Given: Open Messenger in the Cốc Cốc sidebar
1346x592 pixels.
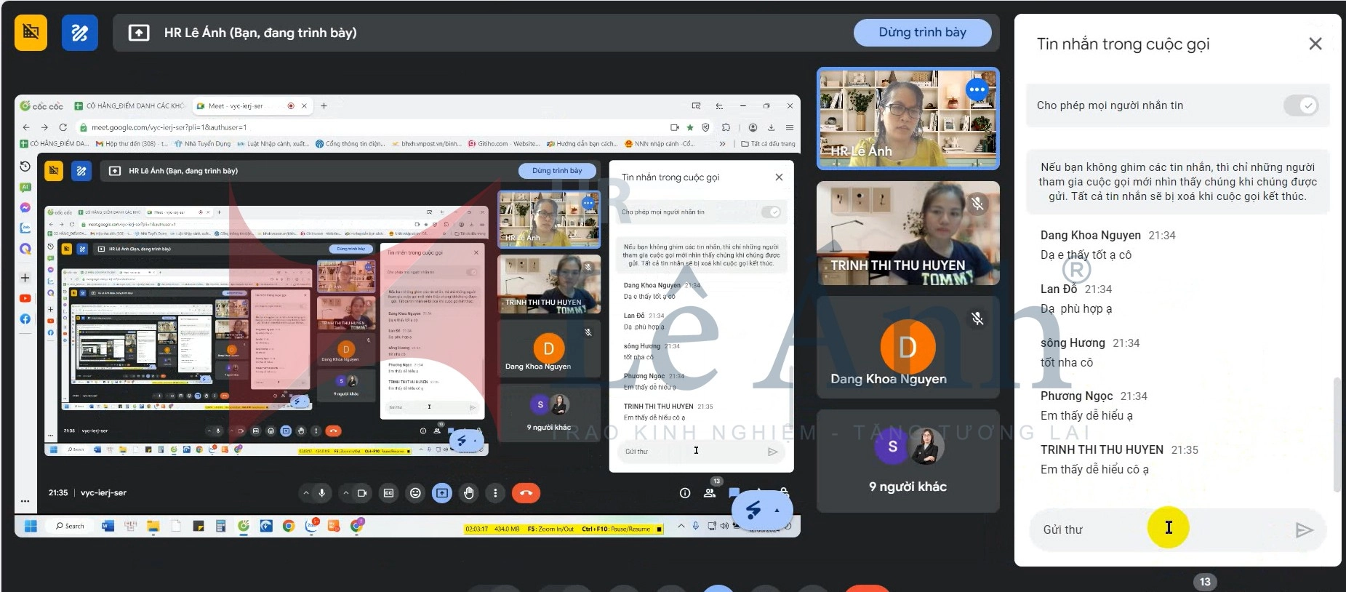Looking at the screenshot, I should [25, 207].
